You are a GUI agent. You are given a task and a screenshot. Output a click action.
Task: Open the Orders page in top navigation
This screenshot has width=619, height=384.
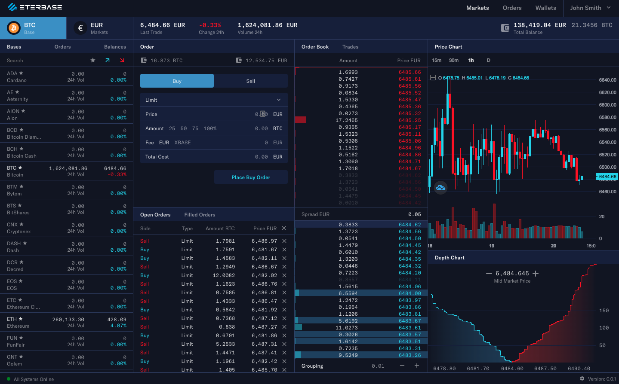(x=512, y=8)
